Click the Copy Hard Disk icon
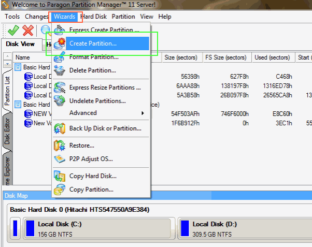The height and width of the screenshot is (247, 312). coord(60,176)
